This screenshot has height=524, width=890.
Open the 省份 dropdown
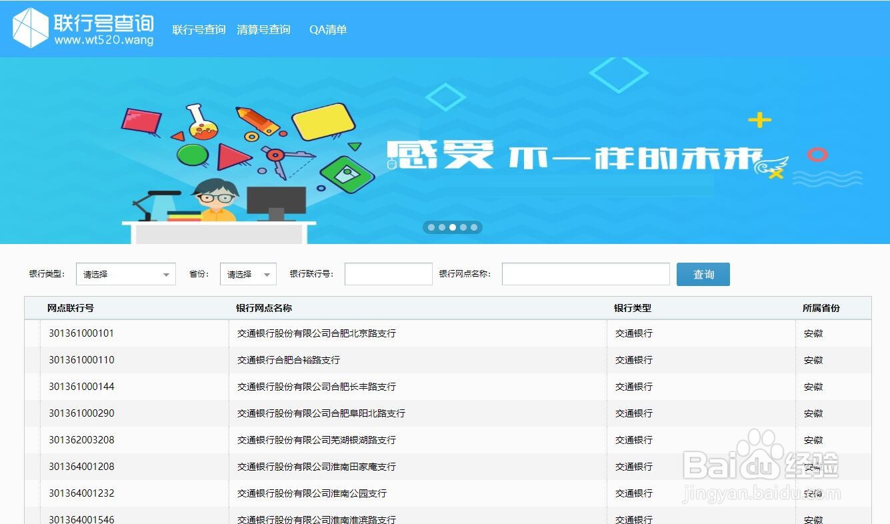pyautogui.click(x=247, y=273)
